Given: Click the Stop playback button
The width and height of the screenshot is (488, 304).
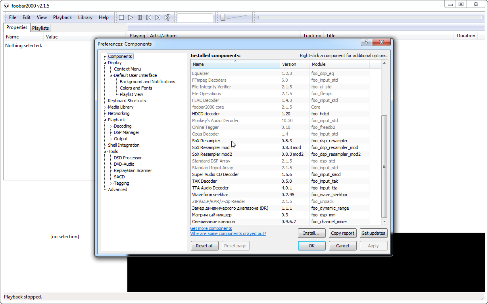Looking at the screenshot, I should [x=121, y=17].
